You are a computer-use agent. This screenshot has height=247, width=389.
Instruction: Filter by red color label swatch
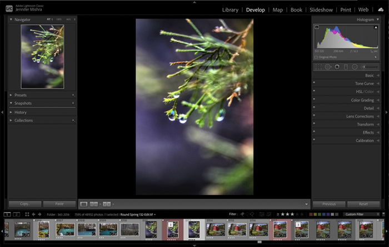(311, 214)
